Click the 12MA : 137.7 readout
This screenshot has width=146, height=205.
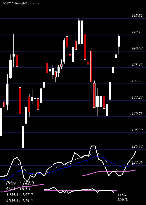pyautogui.click(x=19, y=194)
